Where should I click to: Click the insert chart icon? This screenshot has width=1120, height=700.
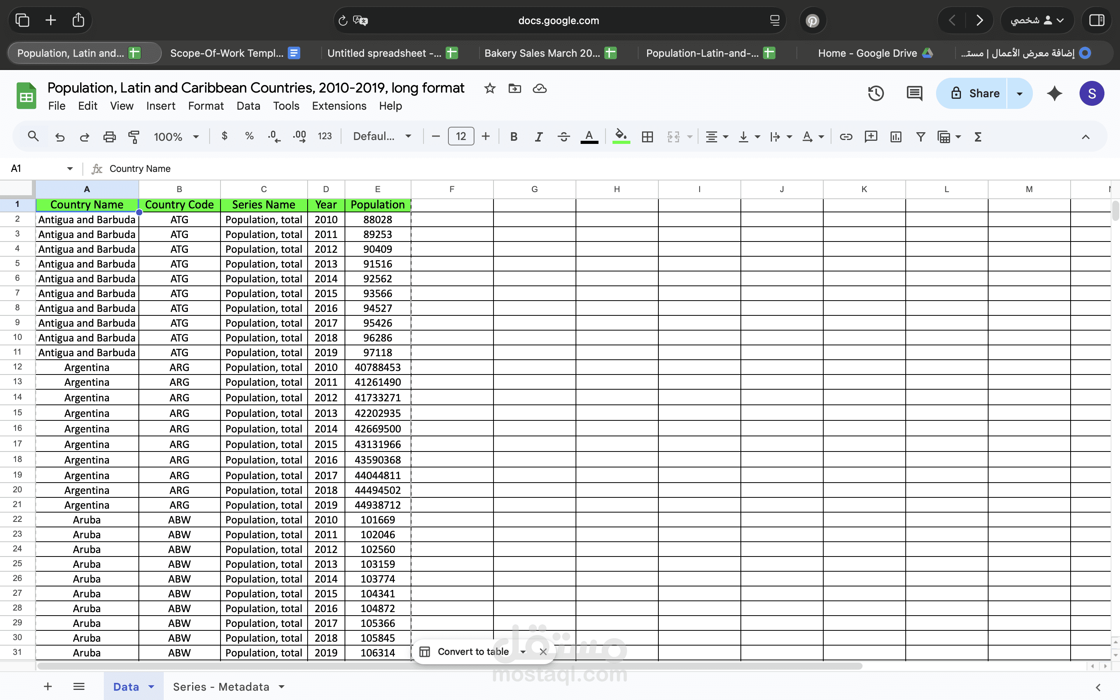[x=896, y=136]
